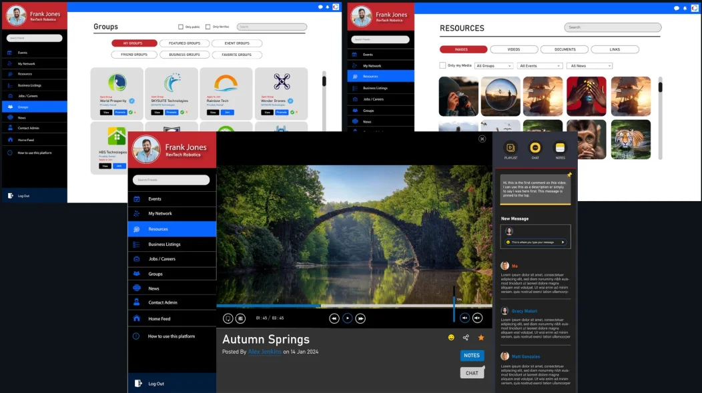Open the All Events dropdown
This screenshot has width=702, height=393.
[x=540, y=66]
